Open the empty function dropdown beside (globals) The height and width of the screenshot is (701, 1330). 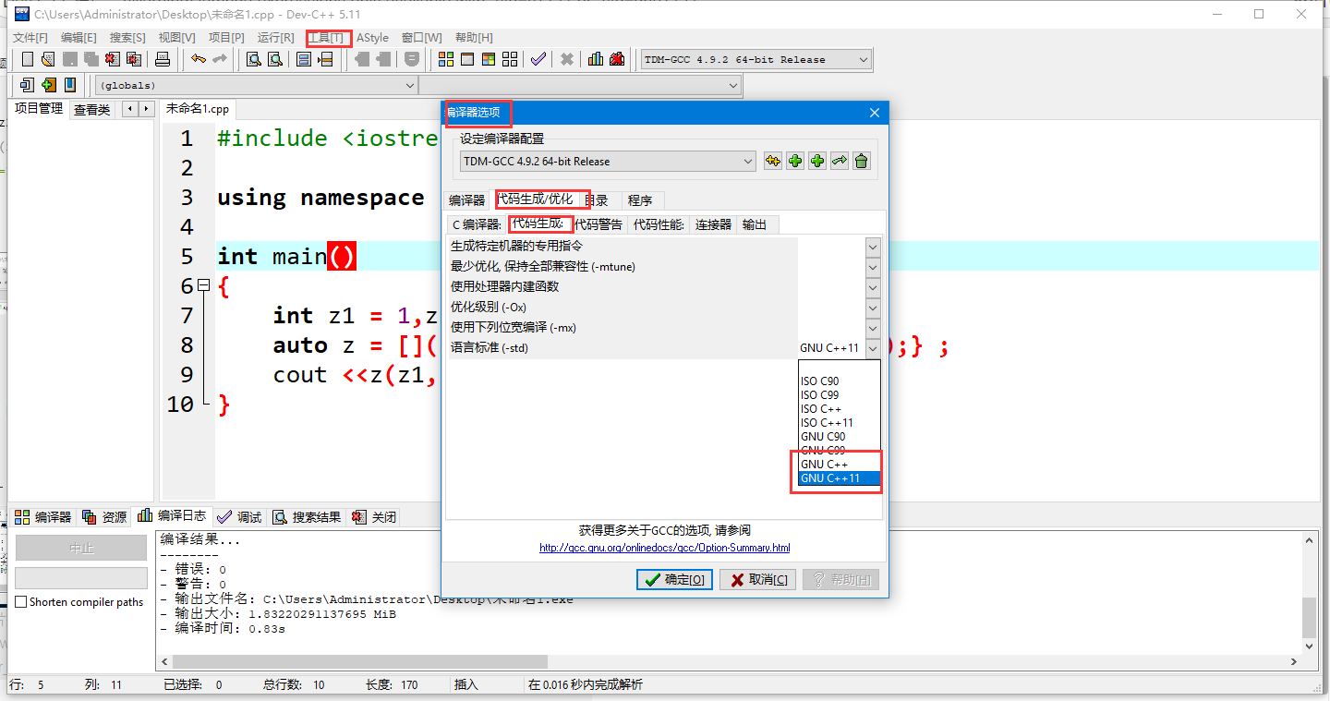coord(580,85)
